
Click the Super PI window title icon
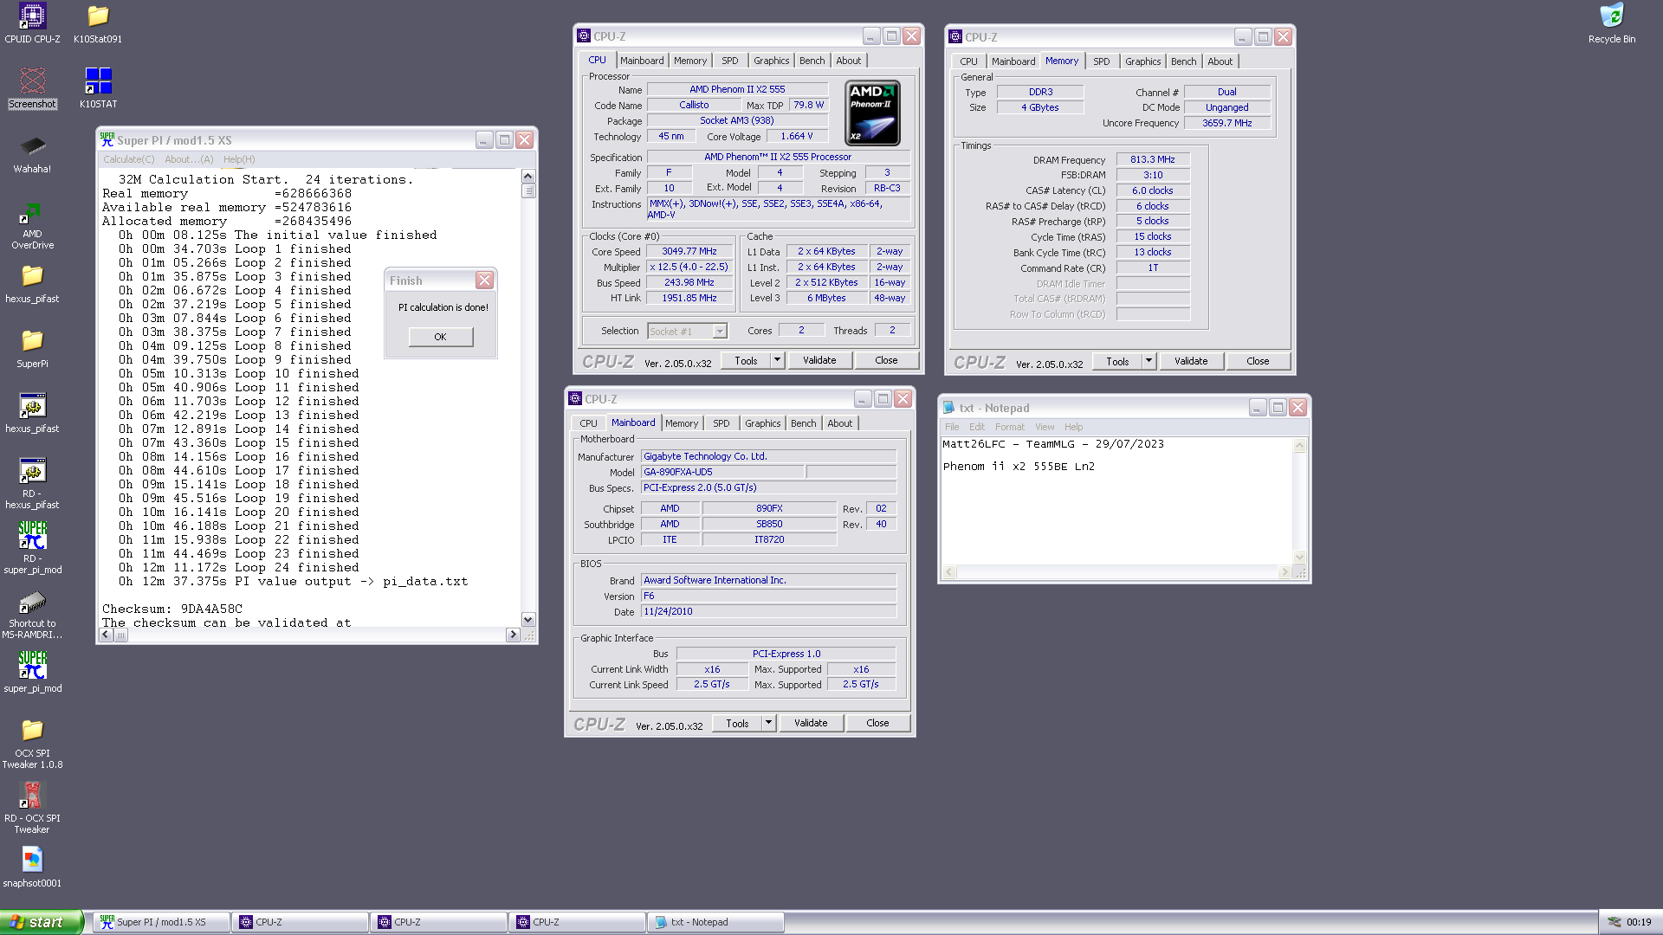(107, 139)
